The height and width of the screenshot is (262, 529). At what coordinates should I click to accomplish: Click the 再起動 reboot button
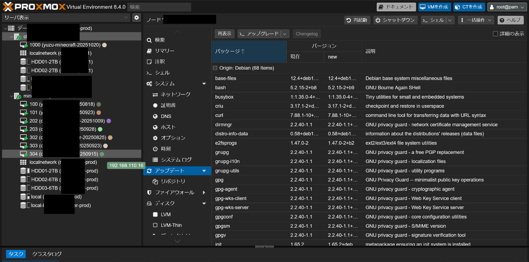[x=357, y=20]
